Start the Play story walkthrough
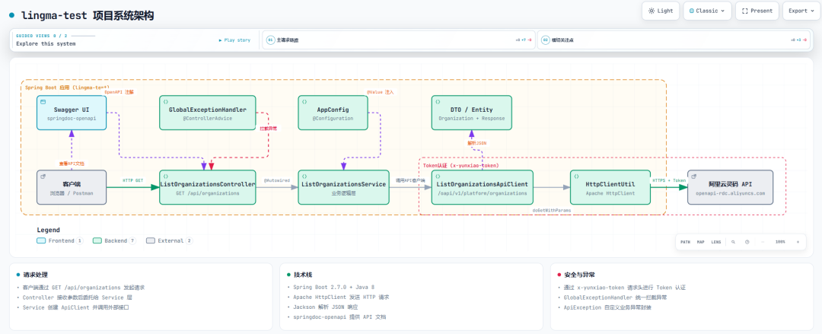The image size is (822, 334). [x=235, y=40]
